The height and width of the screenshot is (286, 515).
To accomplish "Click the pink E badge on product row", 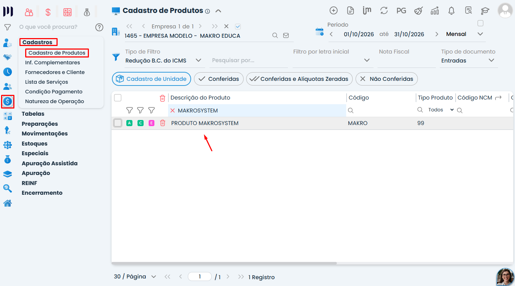I will click(x=152, y=123).
